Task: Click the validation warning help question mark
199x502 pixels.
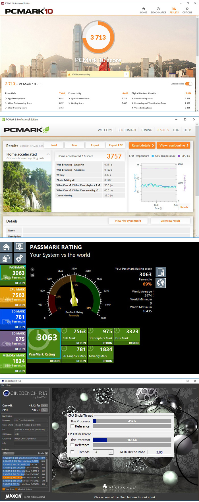Action: [x=126, y=74]
